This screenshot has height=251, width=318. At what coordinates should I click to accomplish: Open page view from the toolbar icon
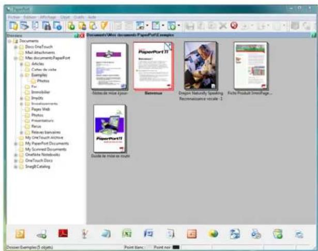36,26
